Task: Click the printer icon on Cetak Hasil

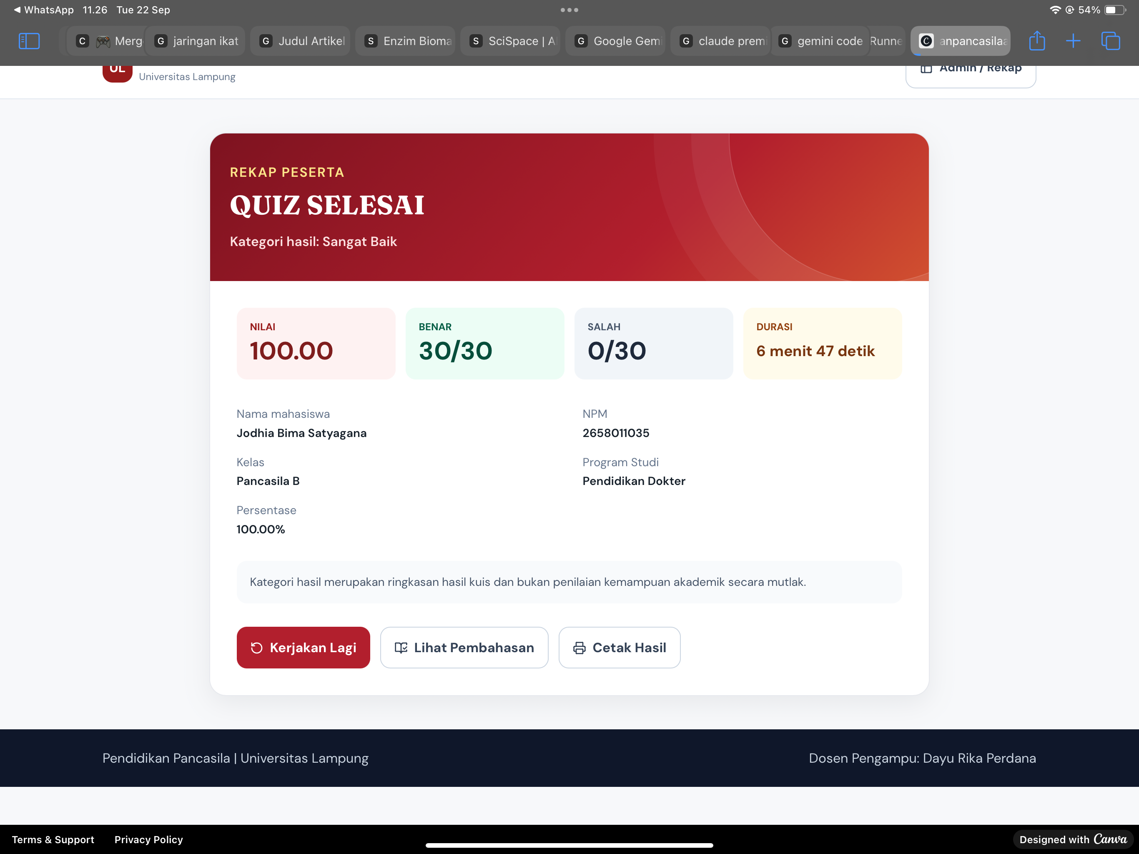Action: [x=579, y=648]
